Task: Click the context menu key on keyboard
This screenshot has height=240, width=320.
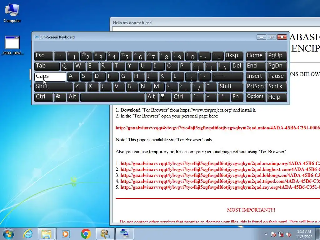Action: pyautogui.click(x=165, y=97)
